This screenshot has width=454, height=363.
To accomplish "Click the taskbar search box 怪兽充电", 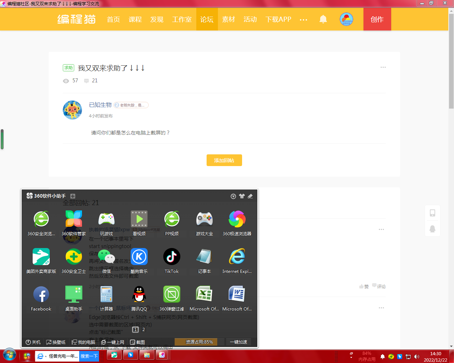I will [x=58, y=356].
